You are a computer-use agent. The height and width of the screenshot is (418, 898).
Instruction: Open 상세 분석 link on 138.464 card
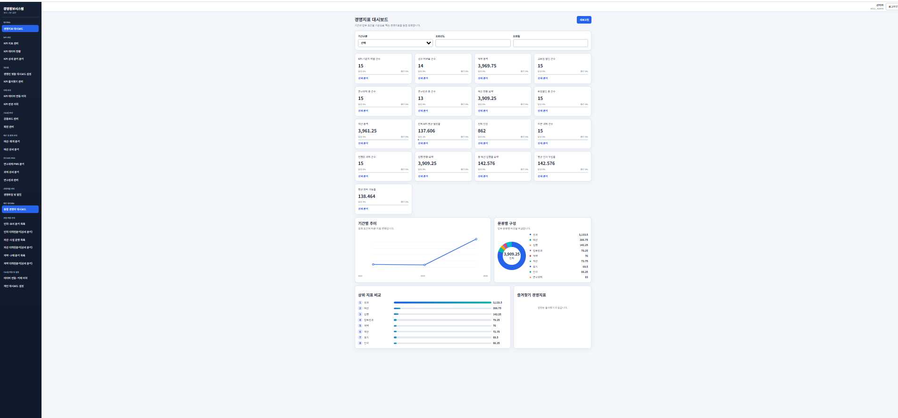tap(363, 209)
